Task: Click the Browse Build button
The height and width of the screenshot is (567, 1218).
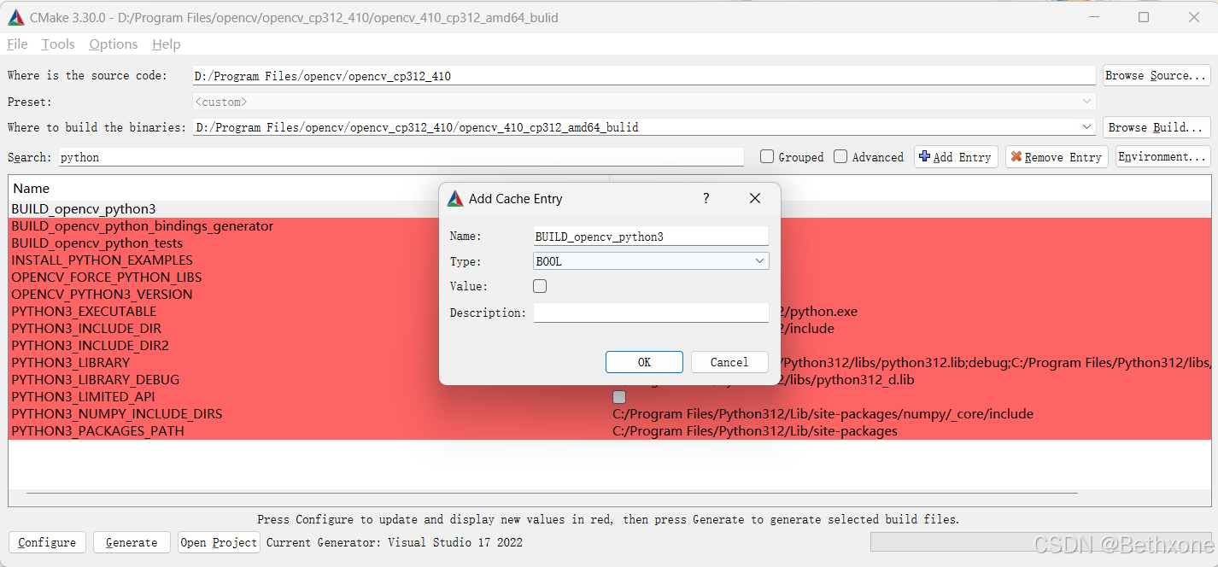Action: [1157, 127]
